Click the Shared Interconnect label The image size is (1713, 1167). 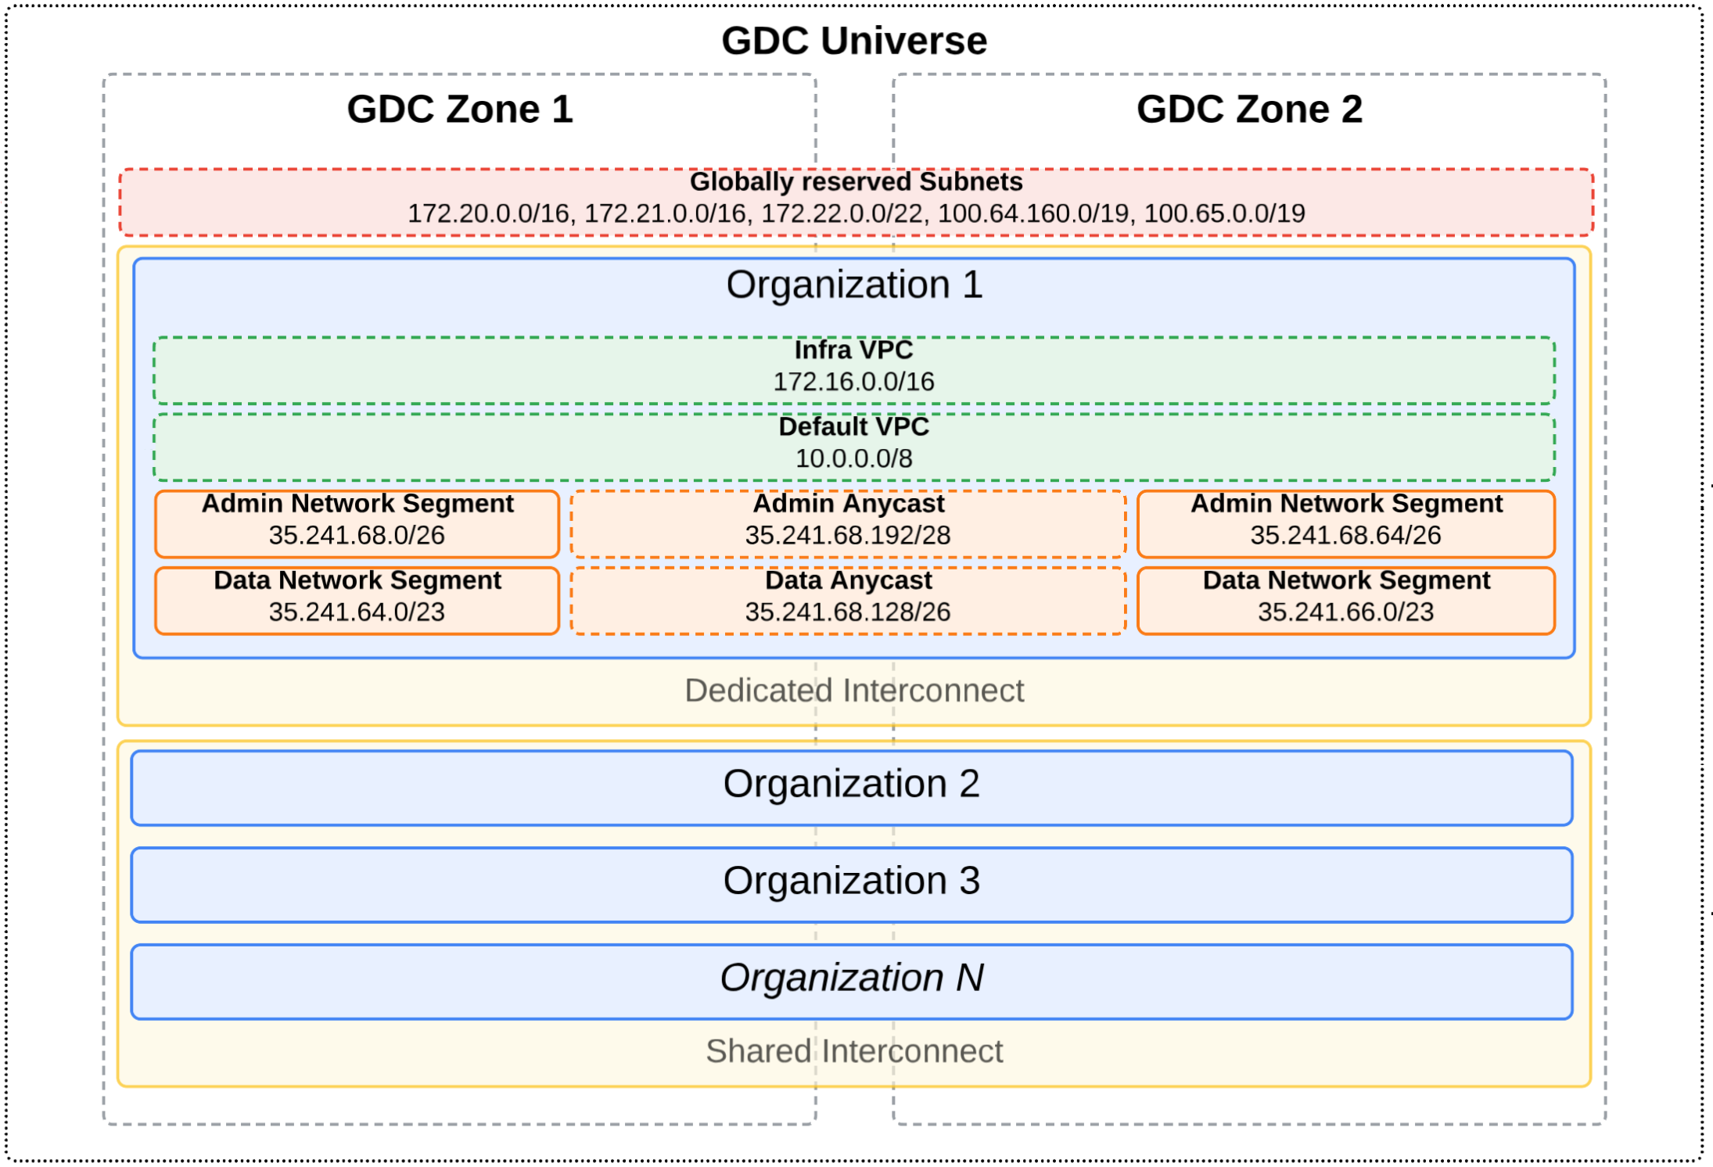[x=855, y=1050]
